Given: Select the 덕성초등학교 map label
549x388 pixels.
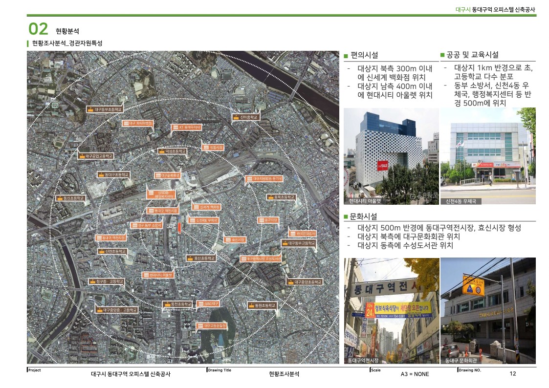Looking at the screenshot, I should click(x=172, y=151).
